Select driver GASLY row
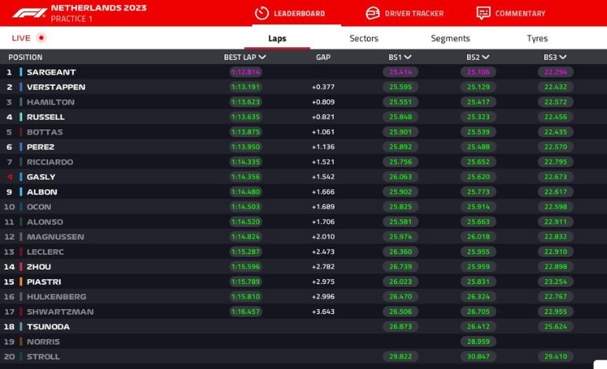The image size is (607, 369). coord(303,177)
